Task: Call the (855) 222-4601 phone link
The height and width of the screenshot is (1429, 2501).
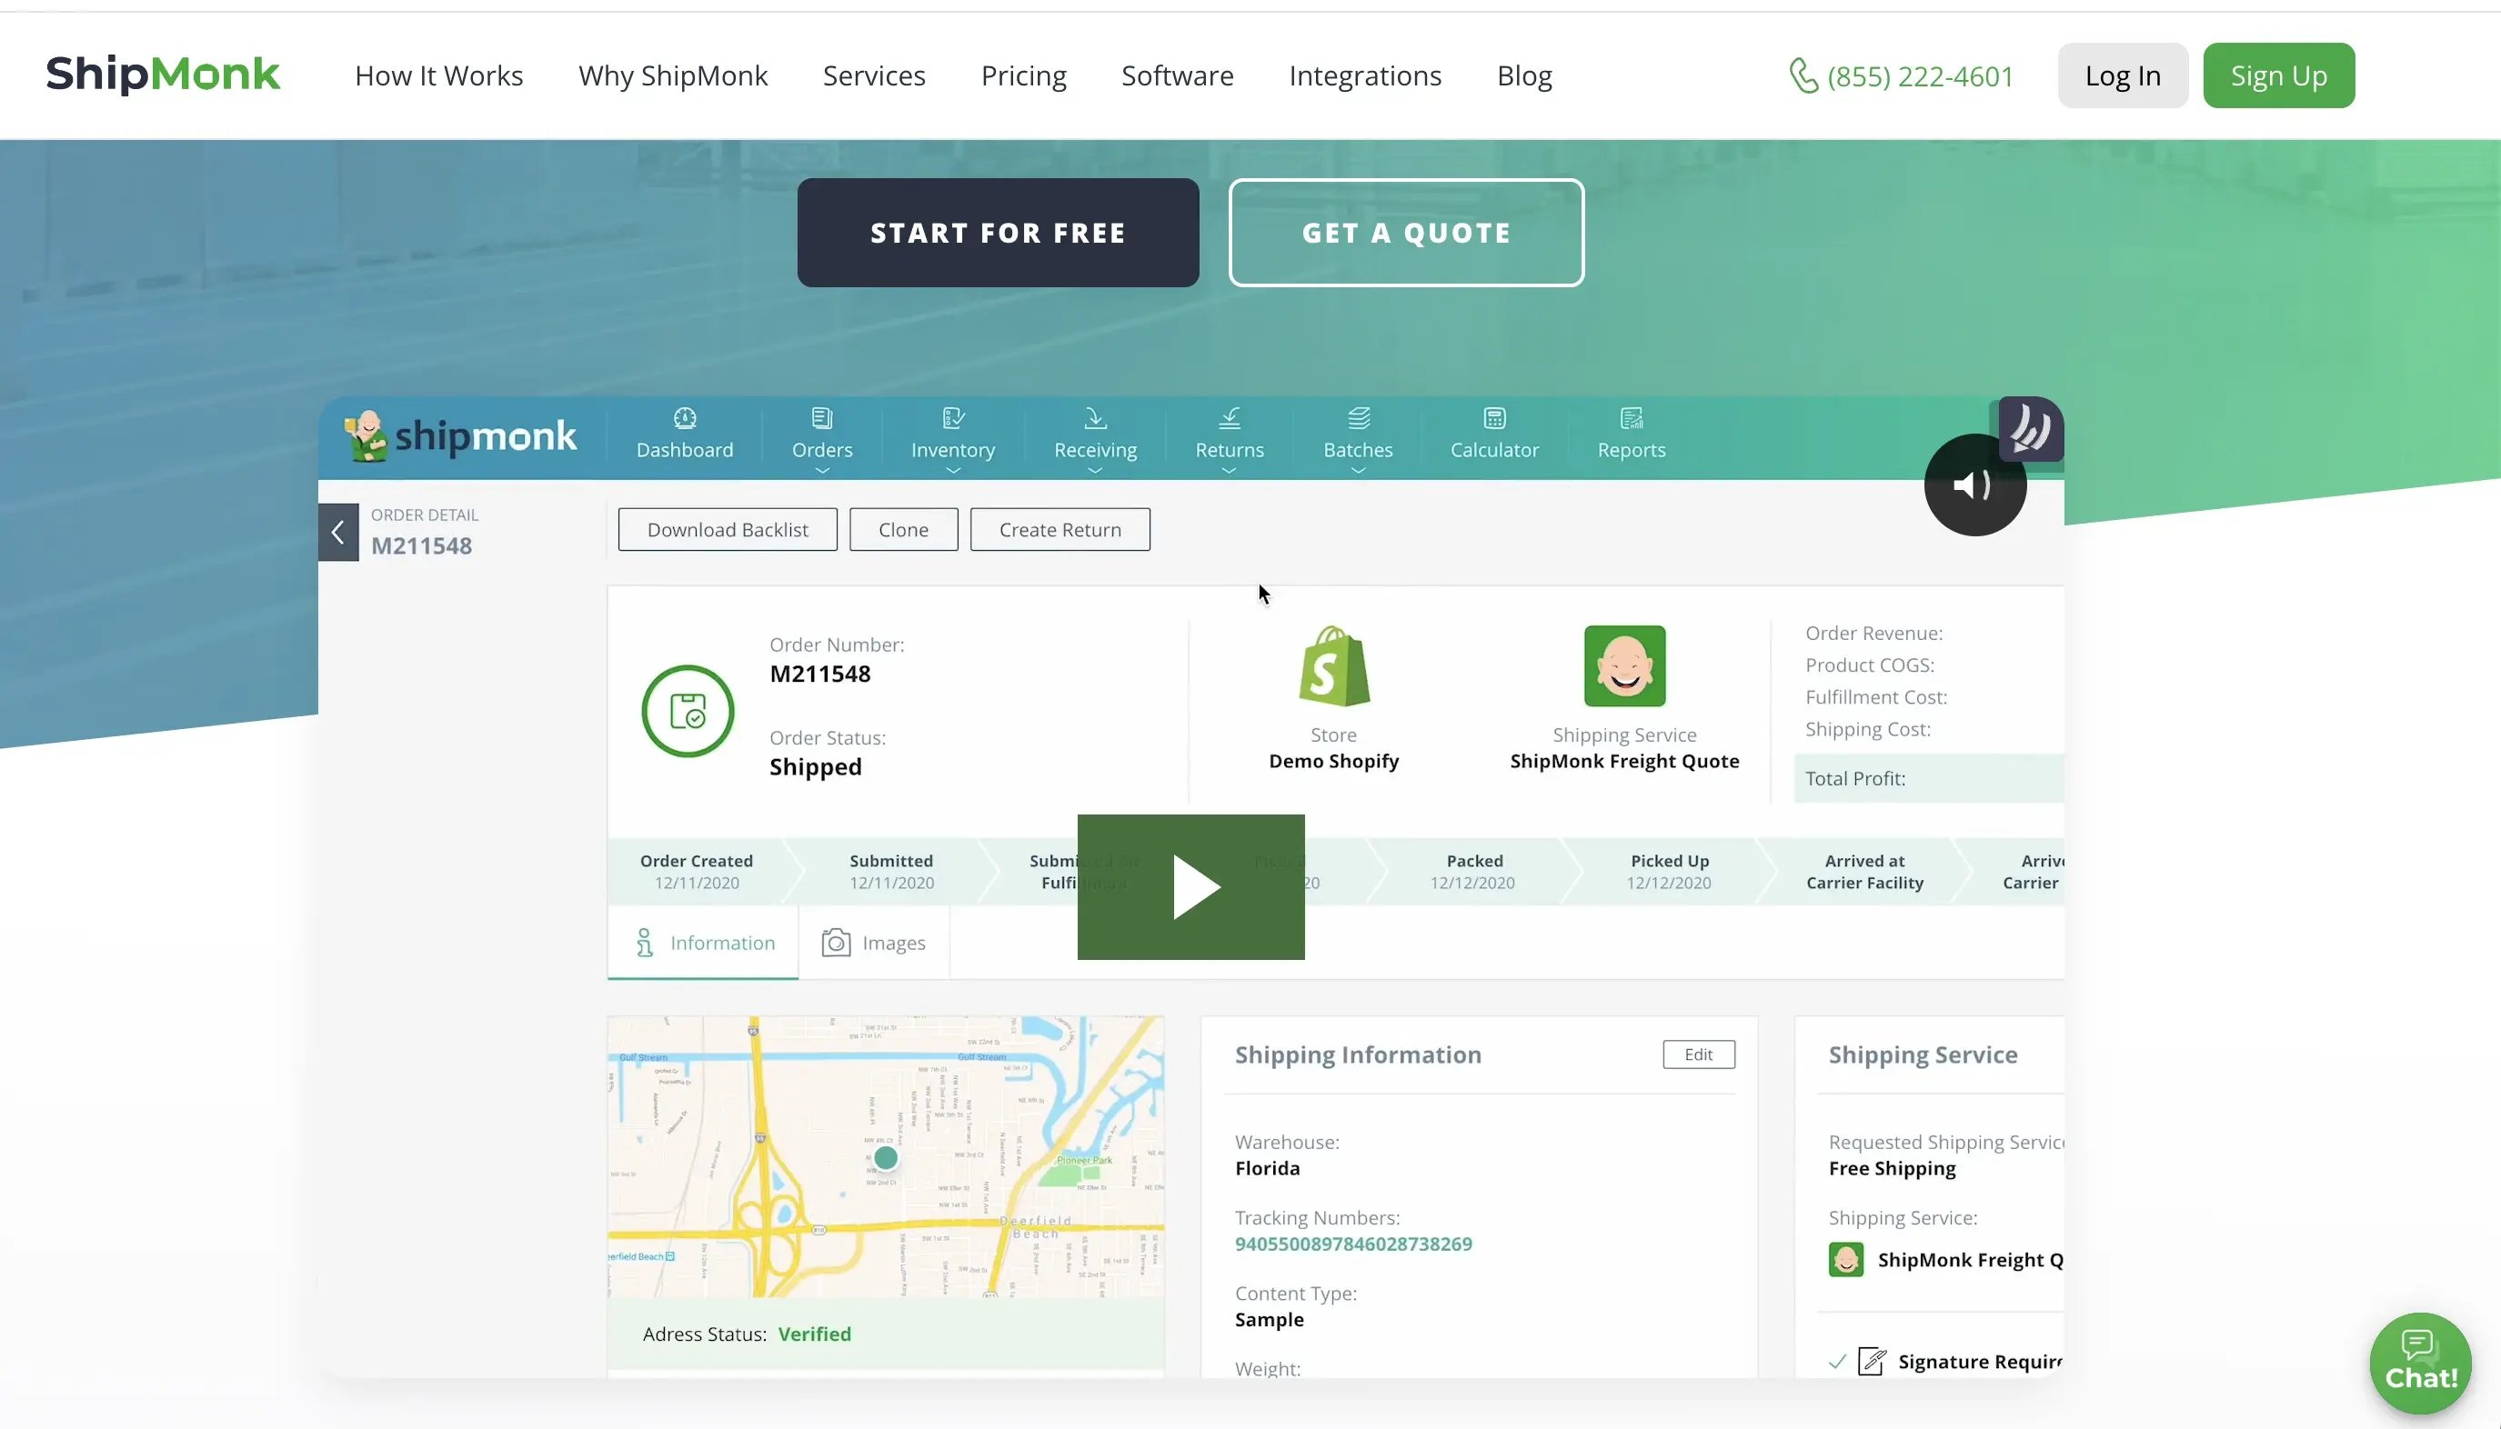Action: 1920,75
